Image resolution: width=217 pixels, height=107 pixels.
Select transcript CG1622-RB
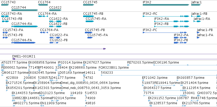click(56, 26)
